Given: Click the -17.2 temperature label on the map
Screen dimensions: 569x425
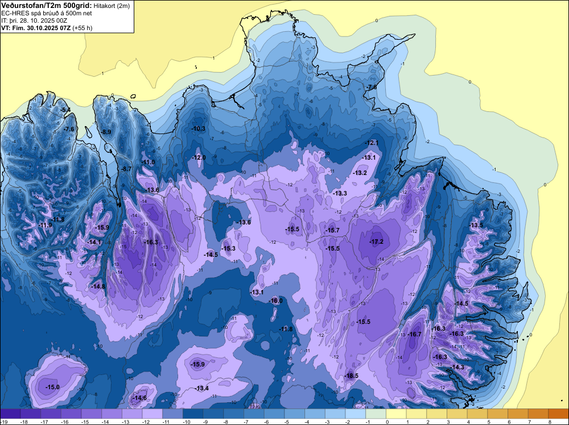Looking at the screenshot, I should [x=376, y=241].
